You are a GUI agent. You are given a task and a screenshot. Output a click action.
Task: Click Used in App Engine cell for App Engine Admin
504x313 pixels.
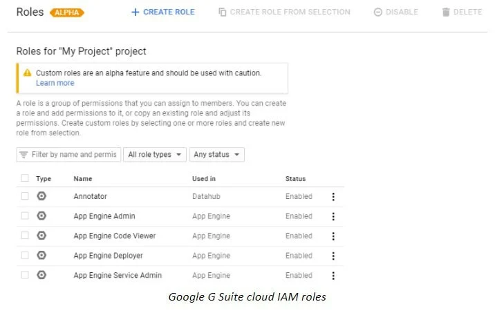(211, 216)
